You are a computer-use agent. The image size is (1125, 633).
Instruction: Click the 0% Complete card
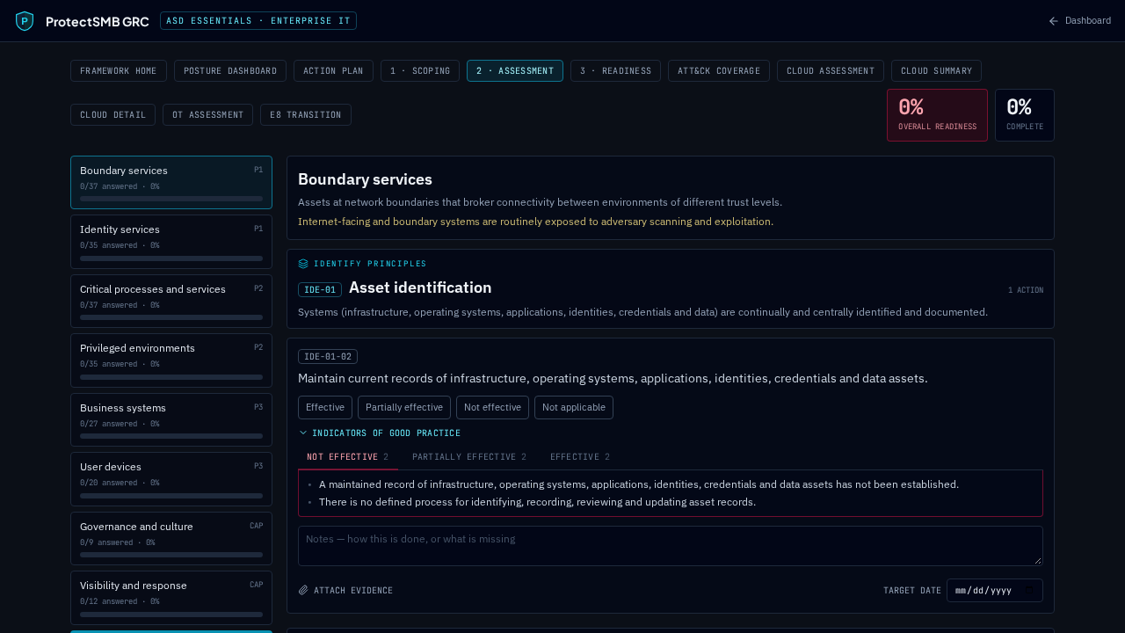coord(1025,115)
